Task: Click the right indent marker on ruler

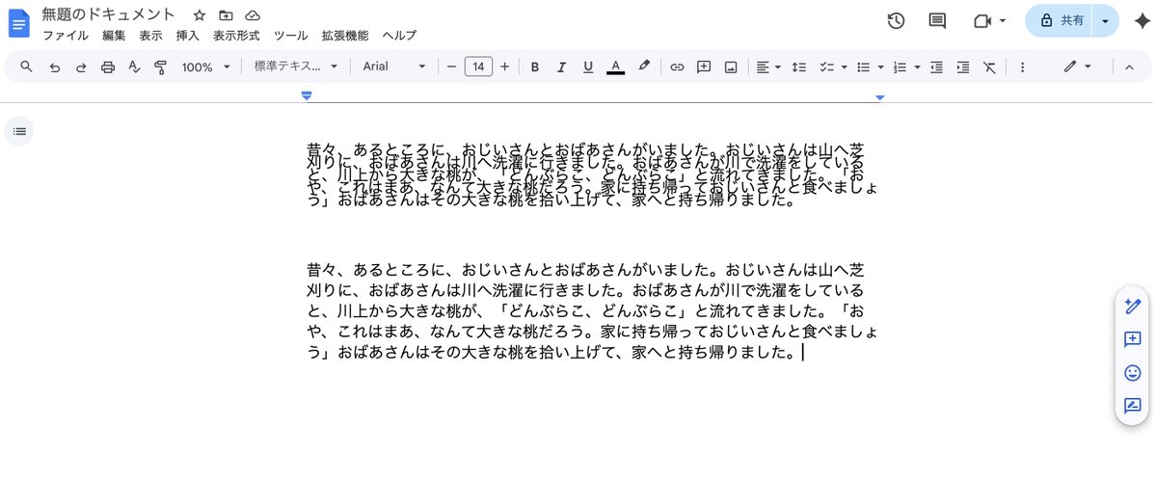Action: click(878, 97)
